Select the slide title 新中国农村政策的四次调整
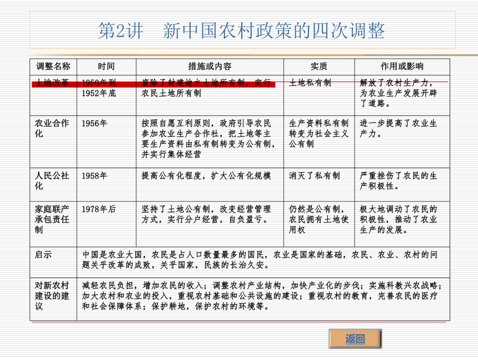Viewport: 478px width, 358px height. [x=274, y=31]
